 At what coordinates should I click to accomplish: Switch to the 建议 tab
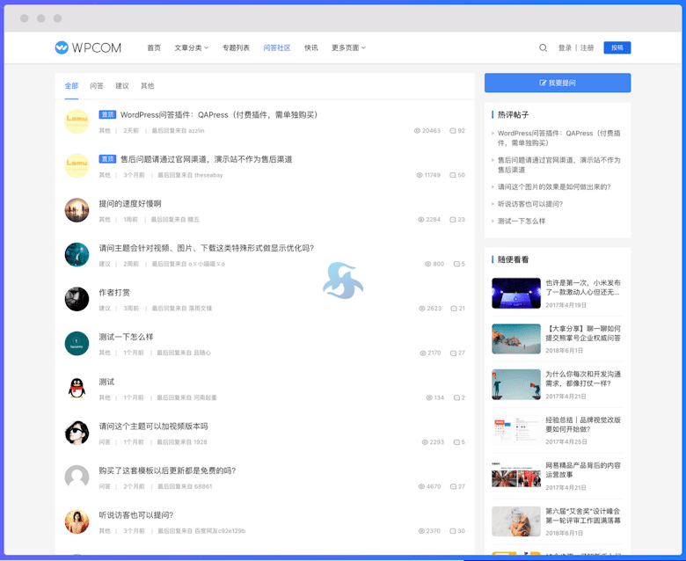pos(122,85)
